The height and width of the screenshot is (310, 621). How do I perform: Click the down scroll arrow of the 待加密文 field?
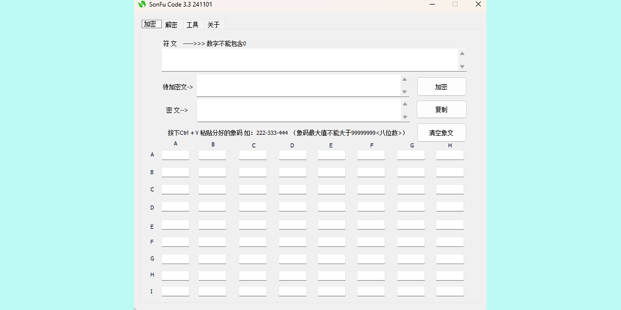pos(405,92)
